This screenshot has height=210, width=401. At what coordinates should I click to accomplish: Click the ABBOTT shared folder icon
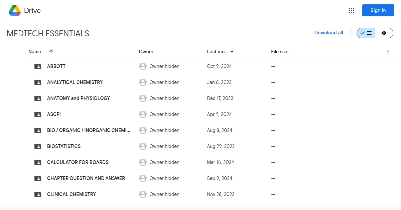click(38, 66)
